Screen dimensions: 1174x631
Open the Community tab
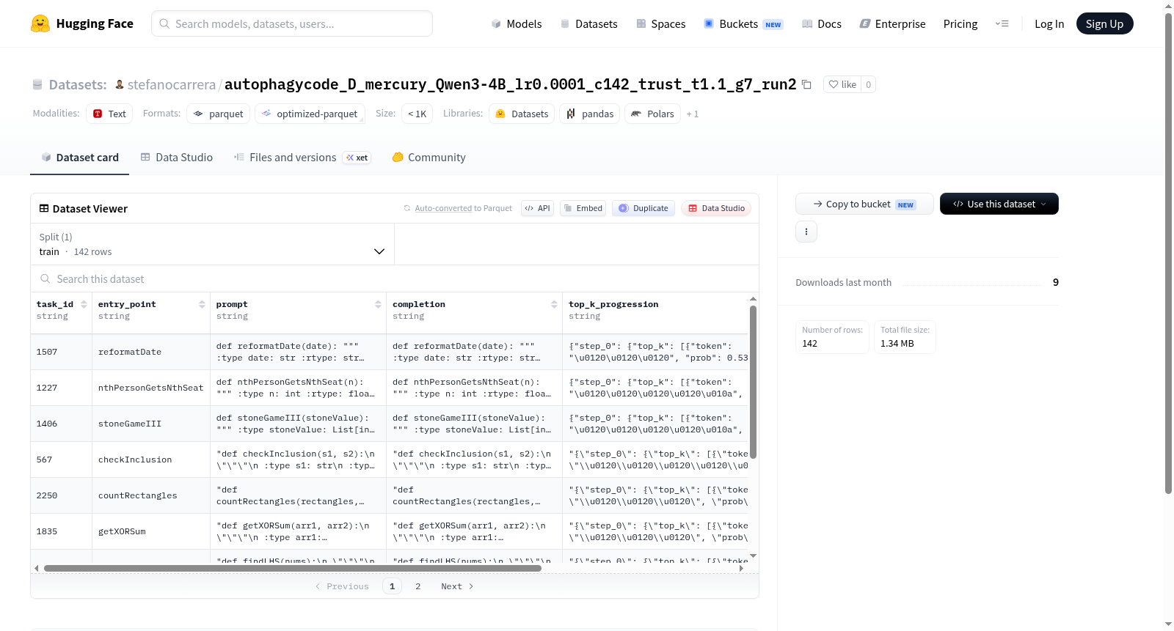[429, 157]
